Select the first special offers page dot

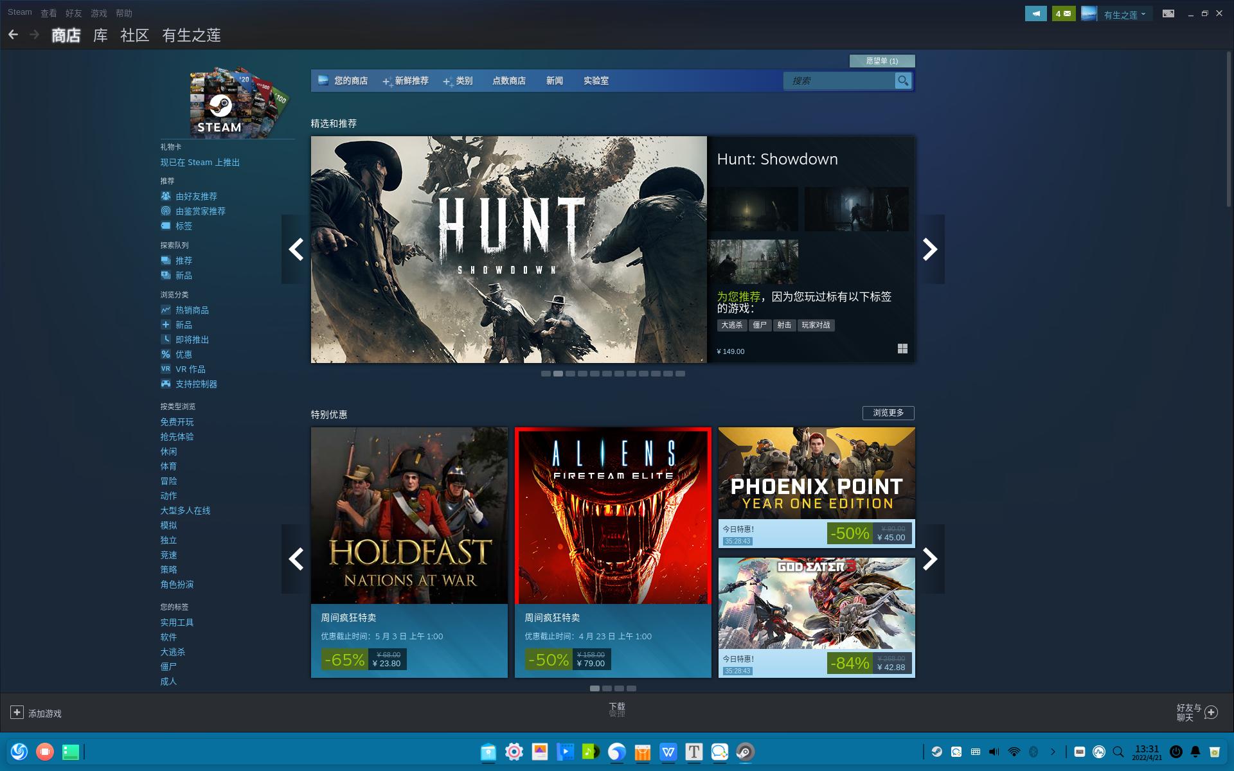coord(595,688)
